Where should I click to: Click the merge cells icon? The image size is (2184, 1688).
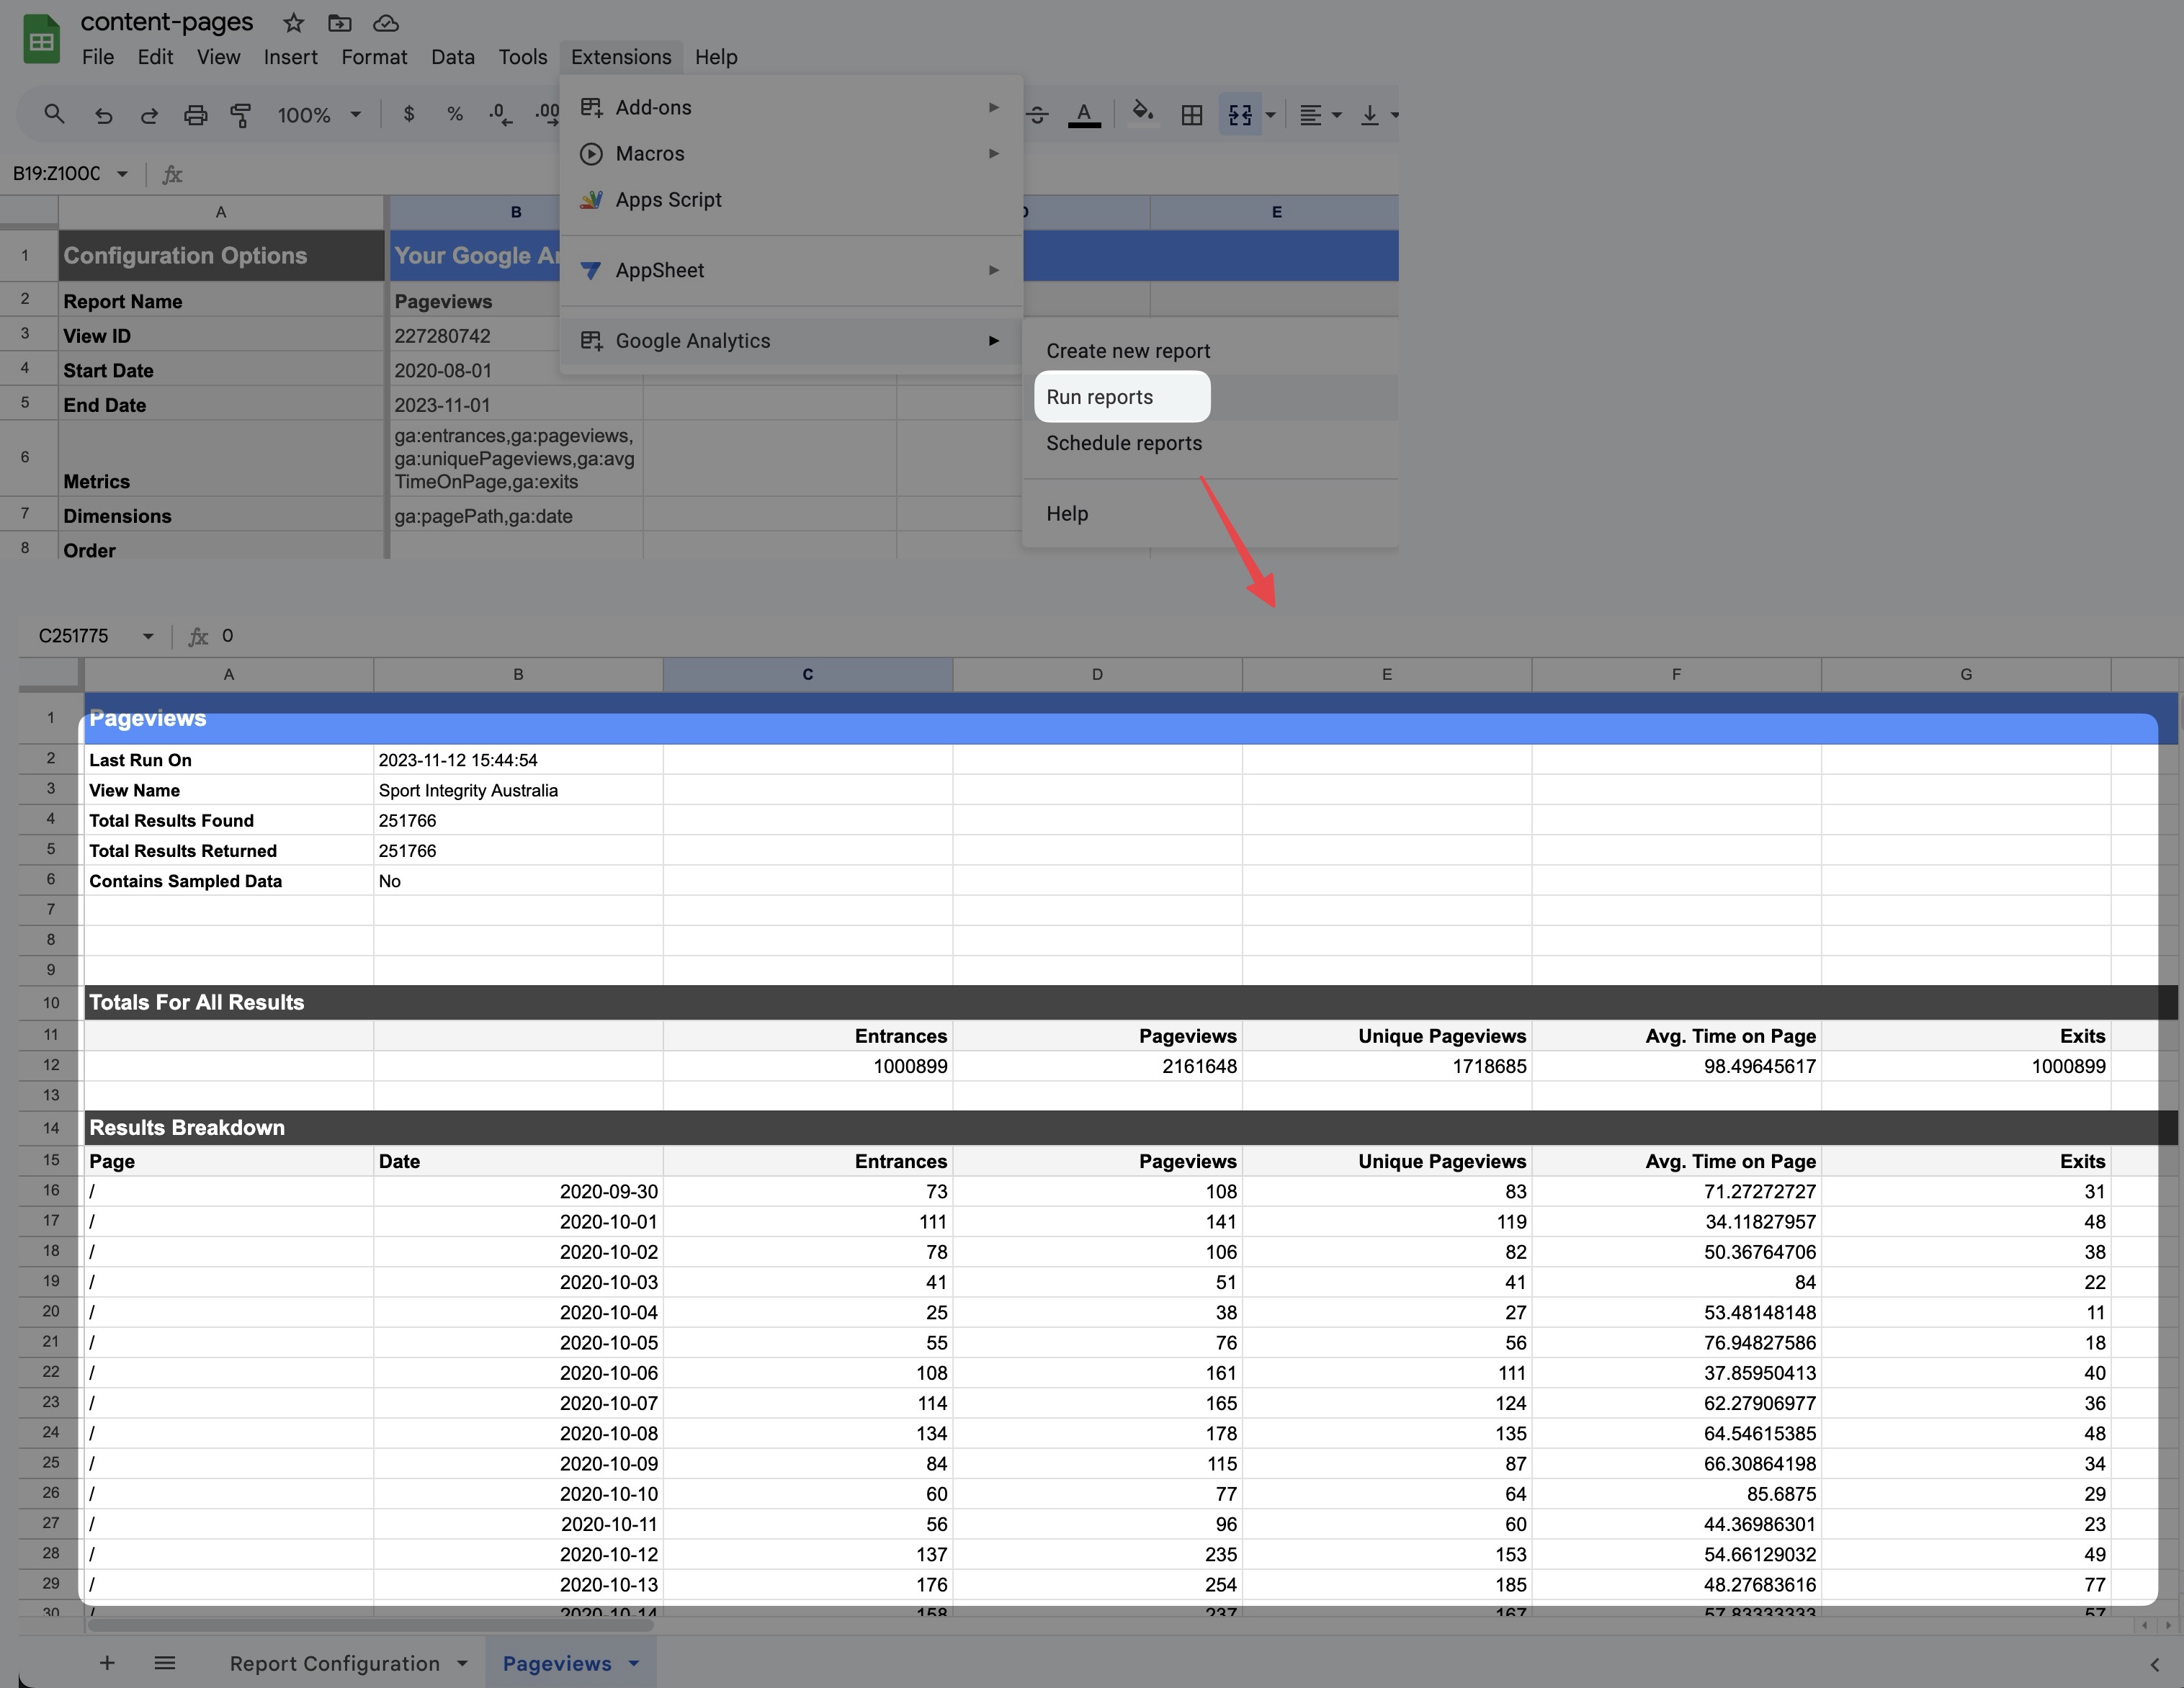[x=1240, y=115]
